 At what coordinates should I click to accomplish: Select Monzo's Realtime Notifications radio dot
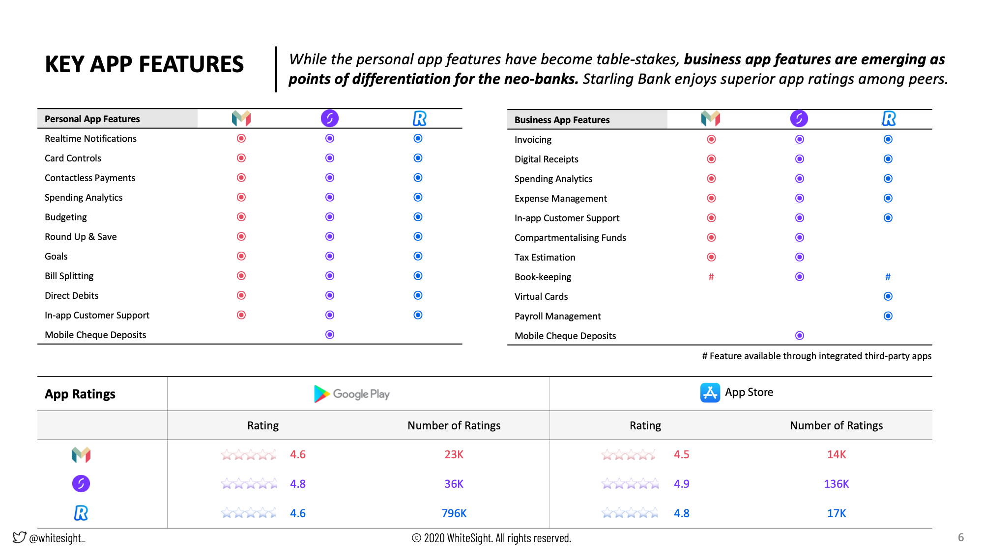coord(241,138)
